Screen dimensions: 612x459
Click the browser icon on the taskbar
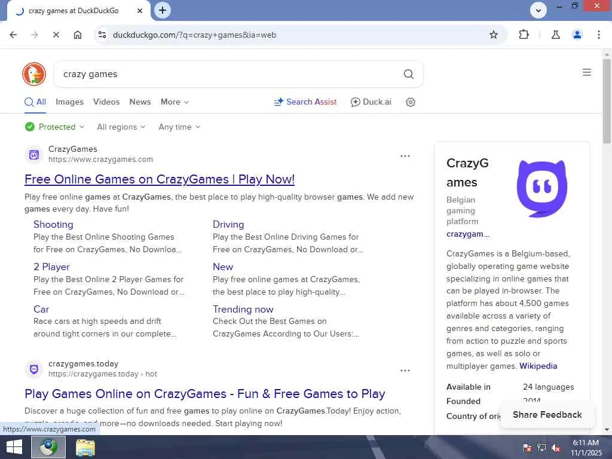click(48, 447)
